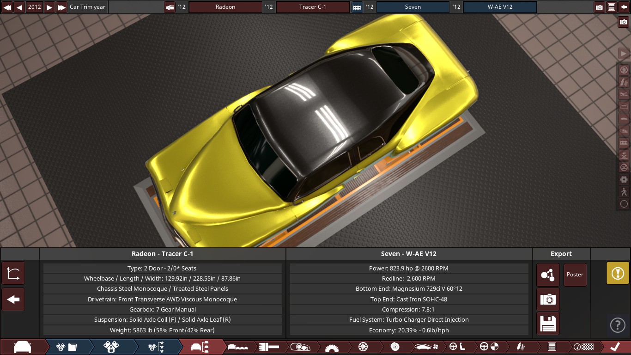The width and height of the screenshot is (631, 355).
Task: Select the Seven engine family field
Action: 413,7
